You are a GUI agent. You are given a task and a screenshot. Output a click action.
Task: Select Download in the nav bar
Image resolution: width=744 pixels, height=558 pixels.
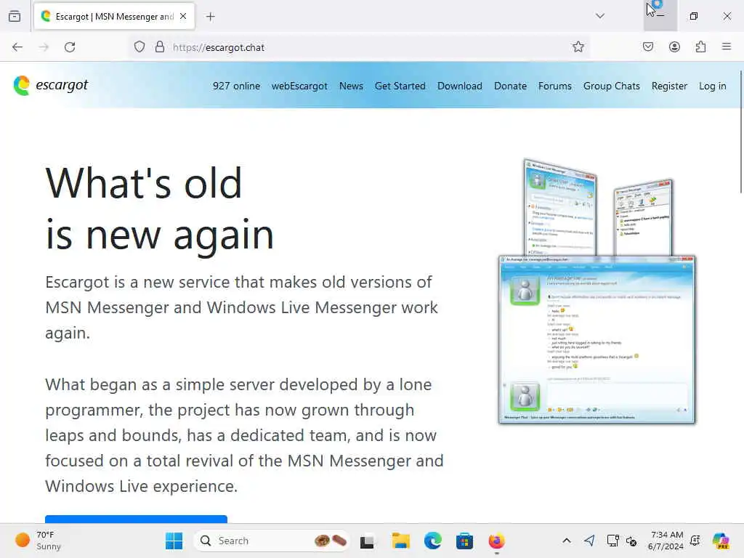coord(460,86)
